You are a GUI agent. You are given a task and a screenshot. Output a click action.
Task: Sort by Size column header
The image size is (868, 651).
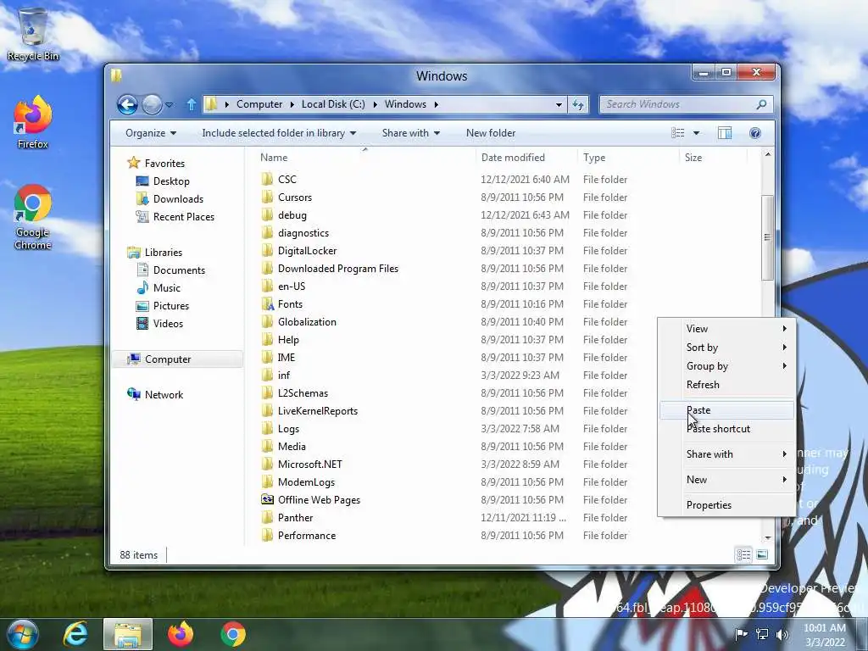coord(713,157)
